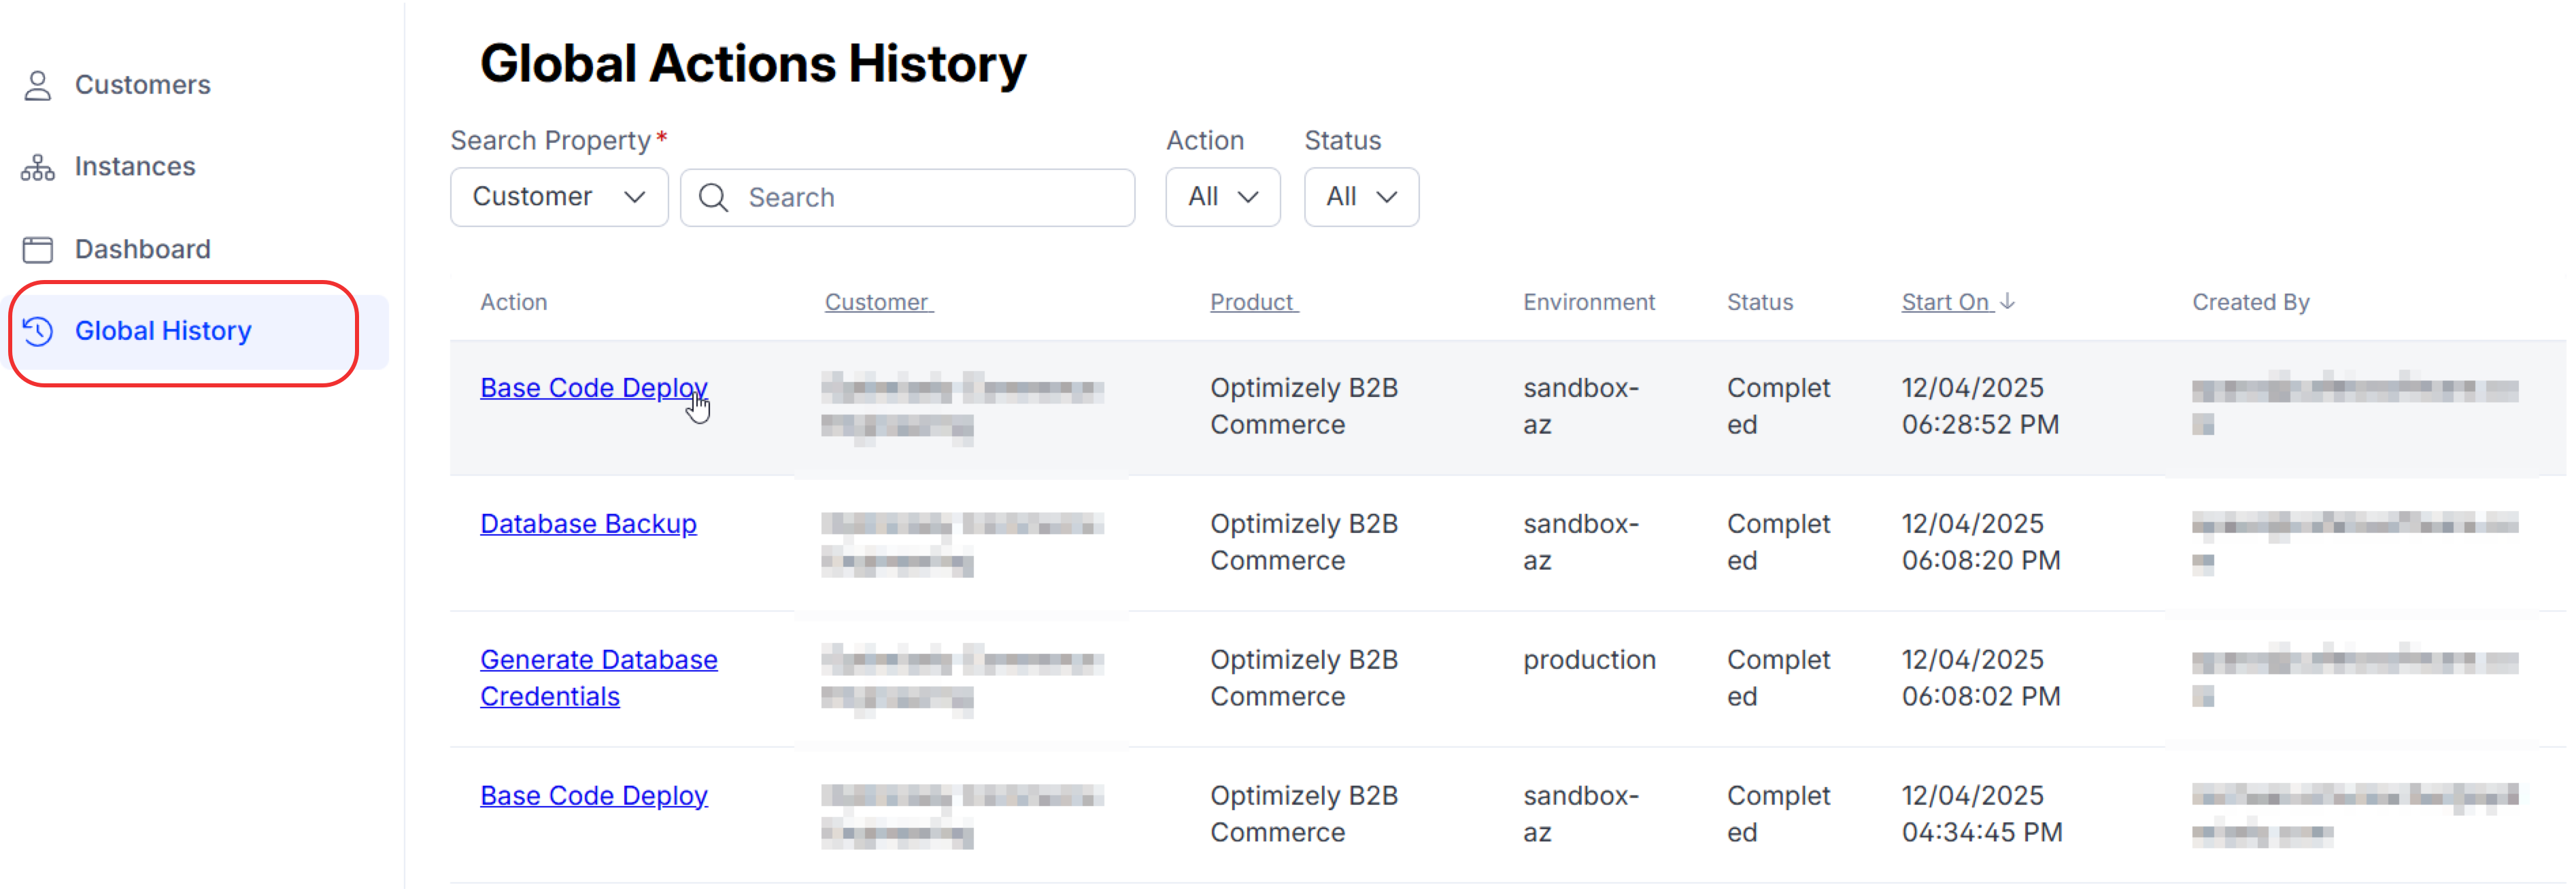
Task: Click the Start On sort arrow icon
Action: pos(2007,302)
